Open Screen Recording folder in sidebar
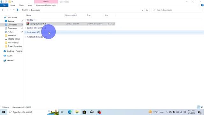 click(15, 46)
